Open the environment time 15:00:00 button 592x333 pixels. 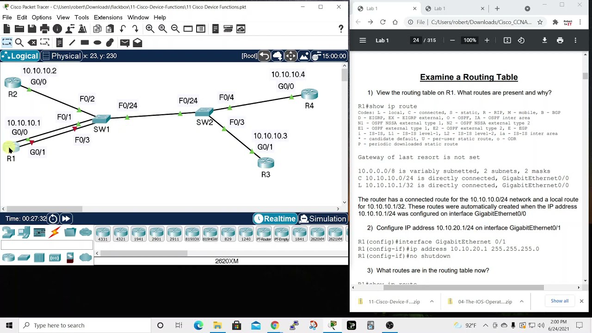(x=329, y=56)
